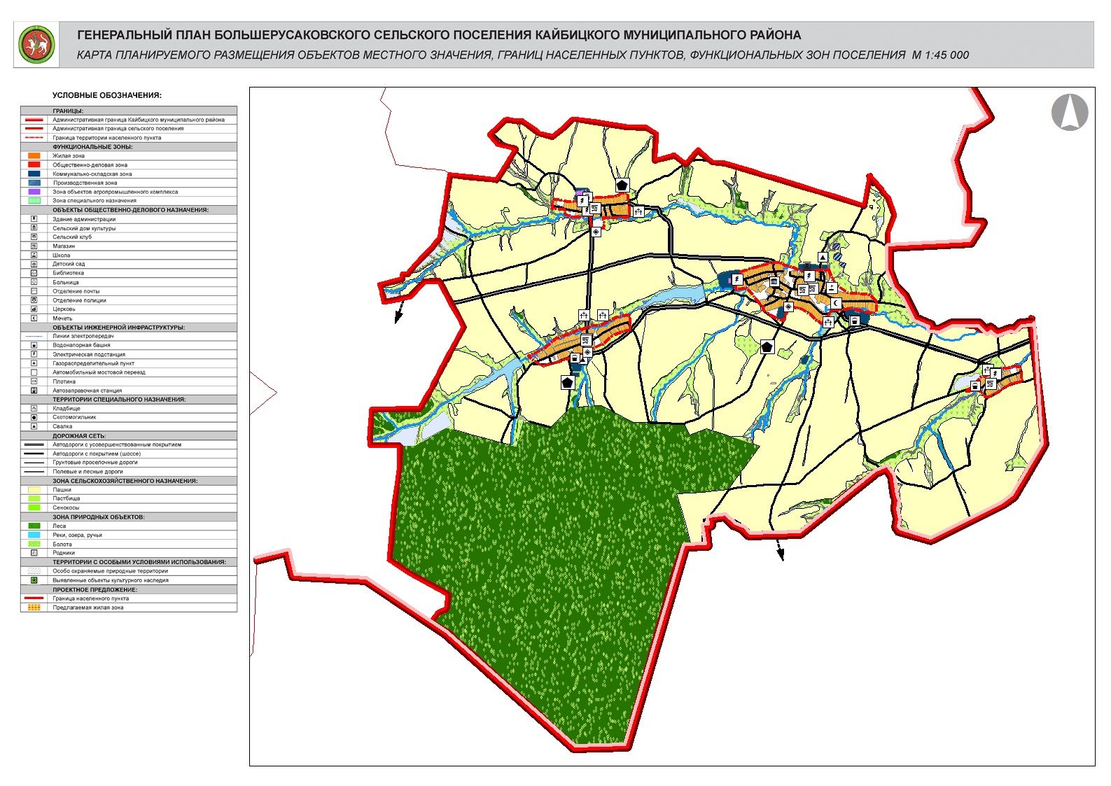Viewport: 1111px width, 786px height.
Task: Select the Свалка triangle legend icon
Action: 34,426
